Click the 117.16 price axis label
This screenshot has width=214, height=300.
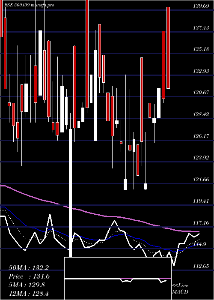(201, 223)
